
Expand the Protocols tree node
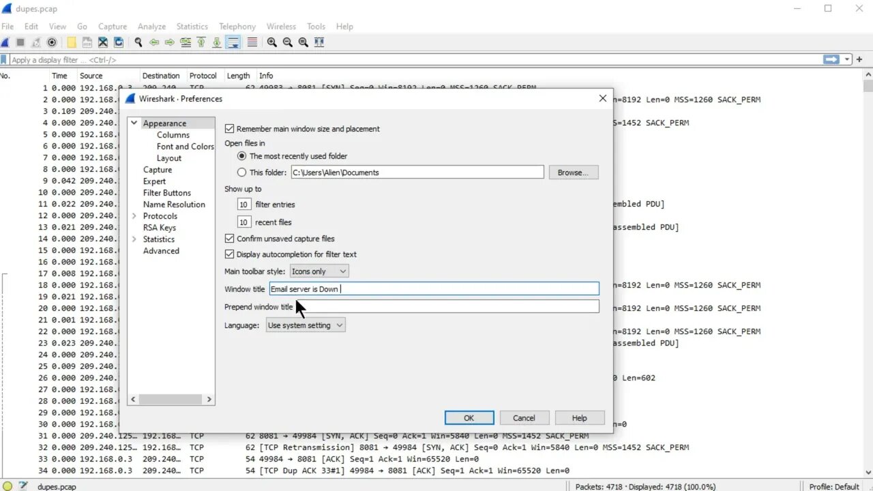(134, 216)
